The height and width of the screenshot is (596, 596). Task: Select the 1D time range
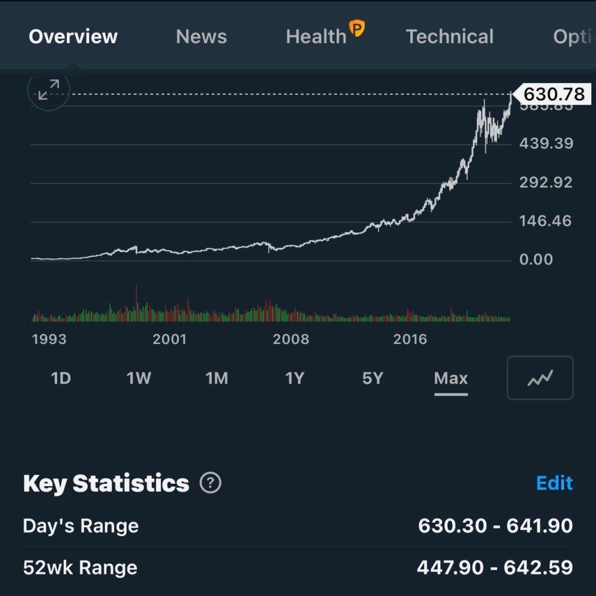click(x=61, y=378)
